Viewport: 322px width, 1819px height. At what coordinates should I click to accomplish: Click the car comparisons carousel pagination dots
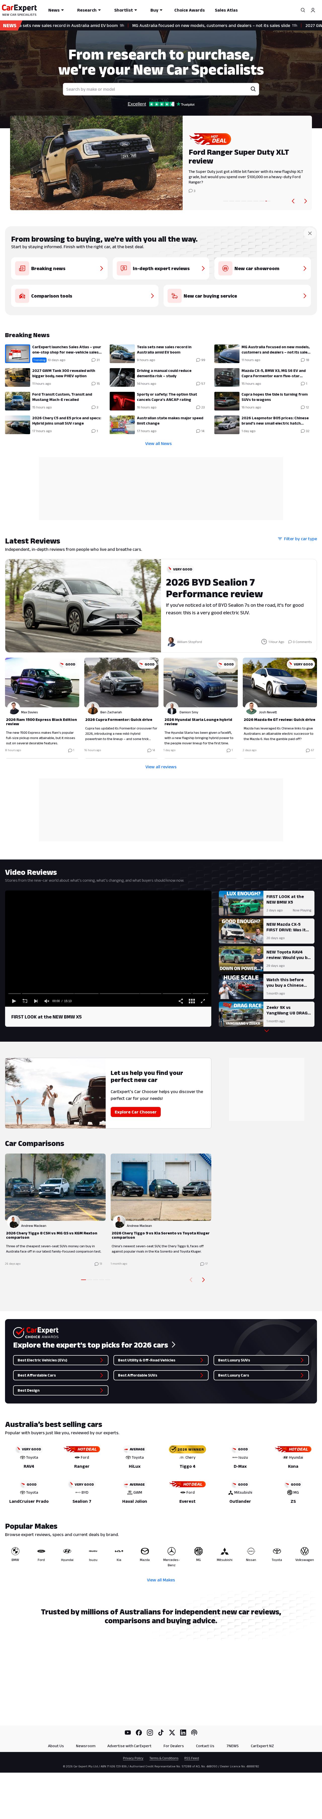coord(95,1280)
